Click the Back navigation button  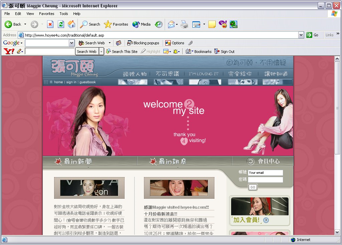[13, 24]
